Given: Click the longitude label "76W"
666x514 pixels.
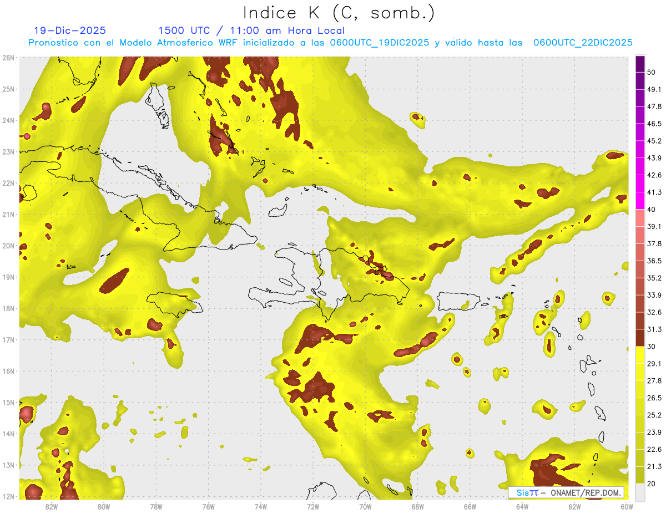Looking at the screenshot, I should tap(208, 506).
